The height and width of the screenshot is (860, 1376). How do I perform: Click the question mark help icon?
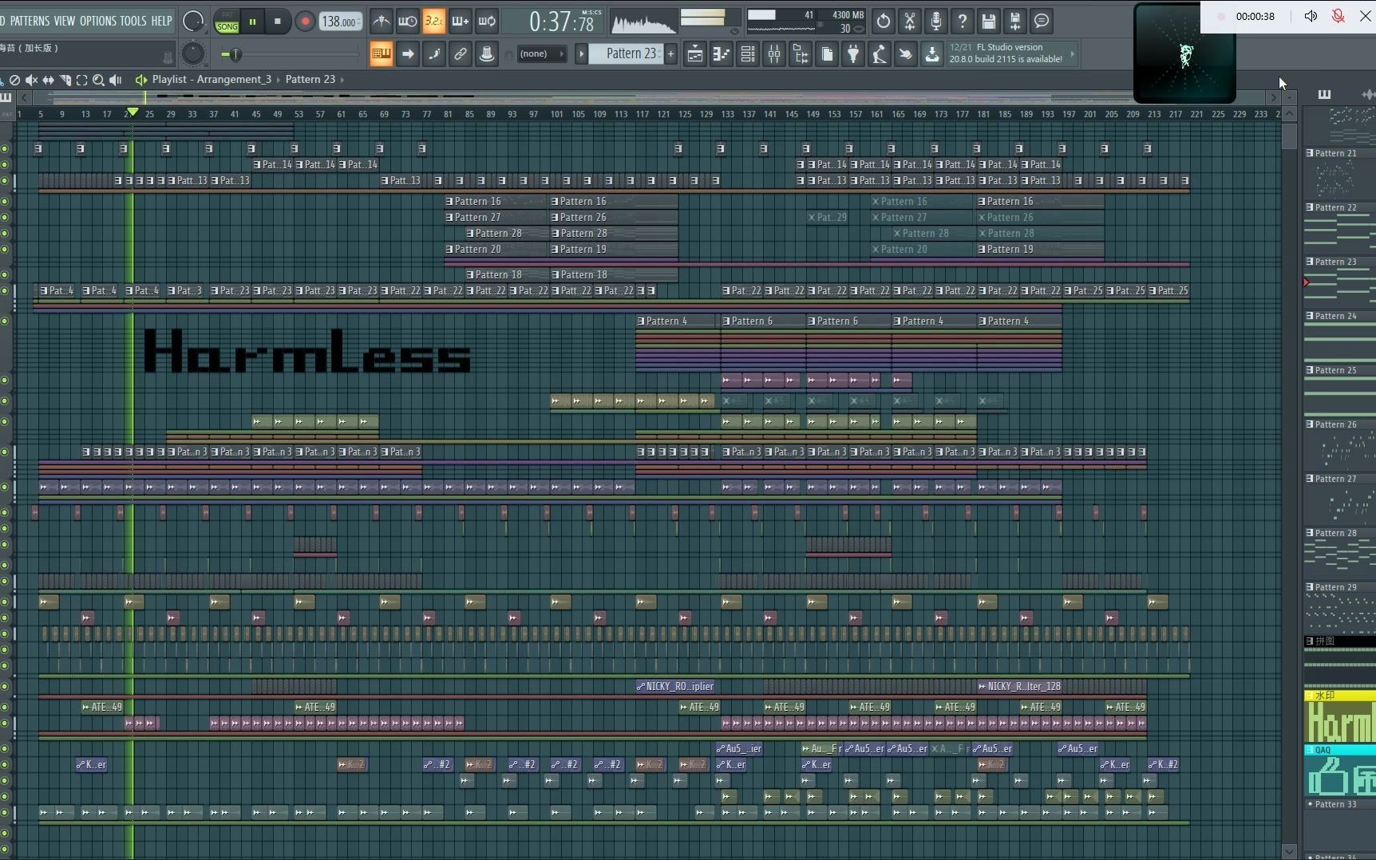click(x=963, y=22)
